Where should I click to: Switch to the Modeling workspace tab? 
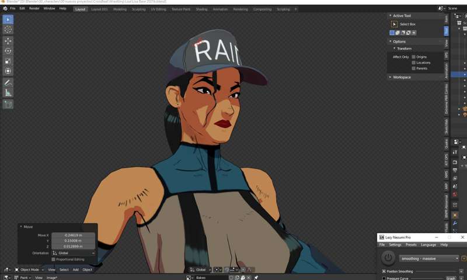coord(120,9)
